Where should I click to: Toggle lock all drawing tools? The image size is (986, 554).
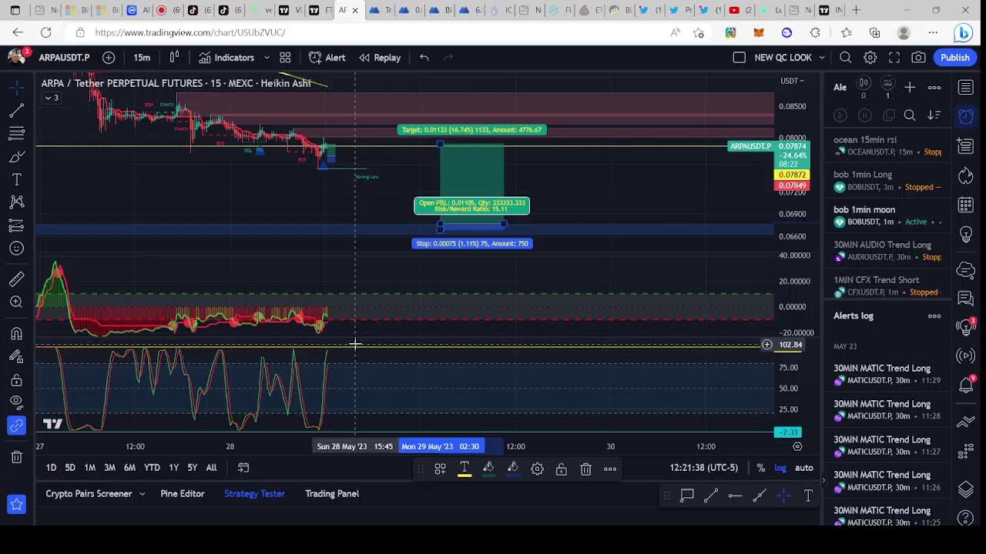[16, 380]
